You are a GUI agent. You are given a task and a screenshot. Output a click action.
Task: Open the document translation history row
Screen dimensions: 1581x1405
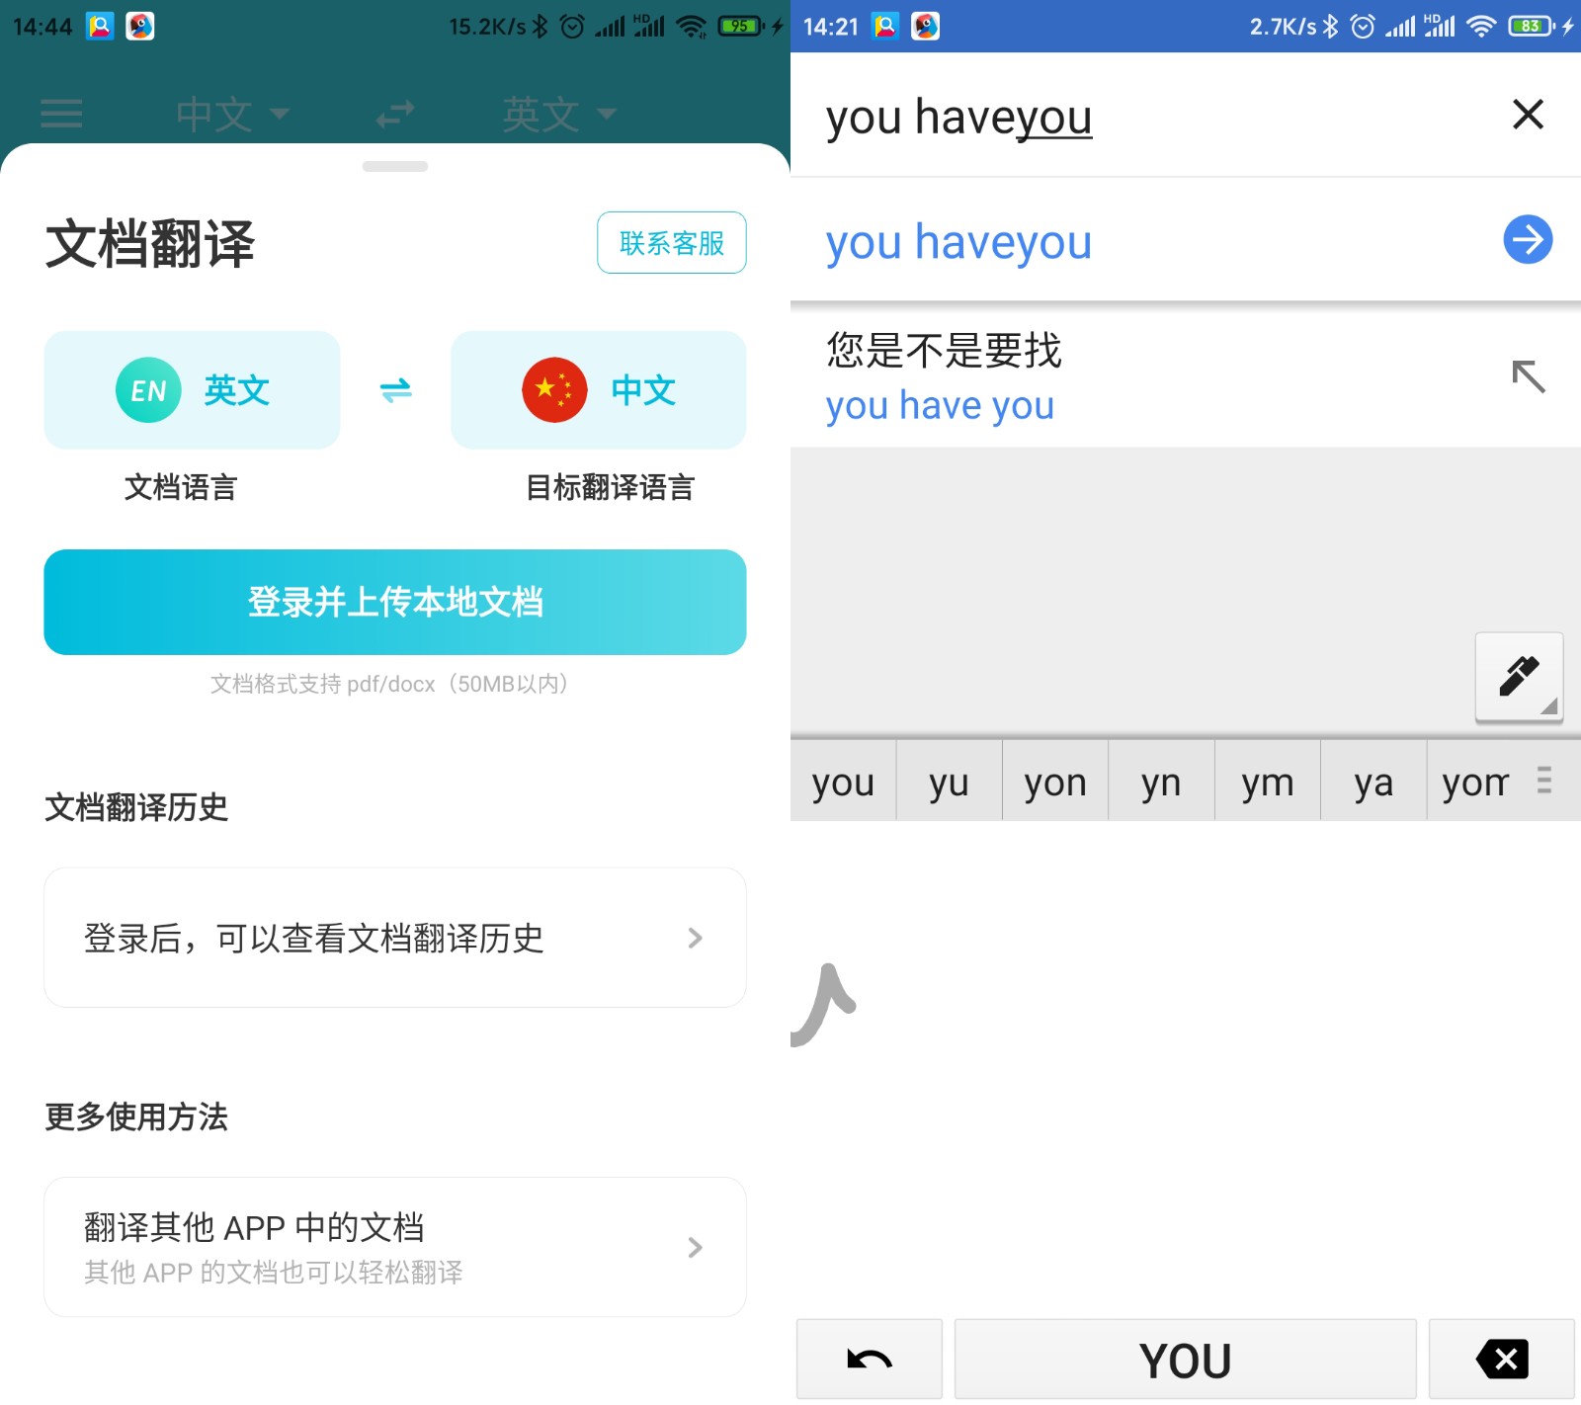(x=394, y=937)
